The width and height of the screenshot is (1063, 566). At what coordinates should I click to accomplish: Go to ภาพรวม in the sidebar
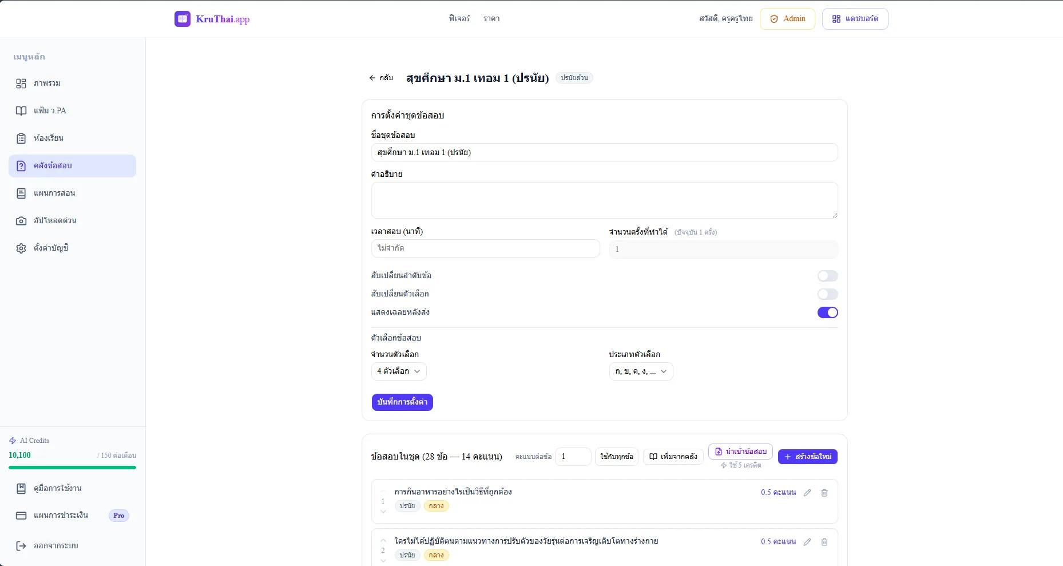coord(72,84)
